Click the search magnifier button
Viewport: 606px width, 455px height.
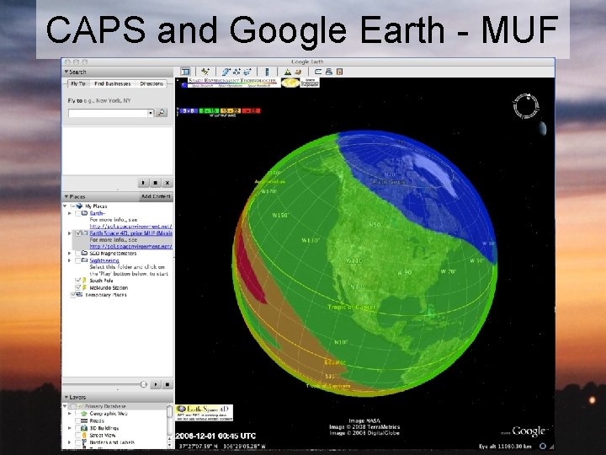pos(161,113)
